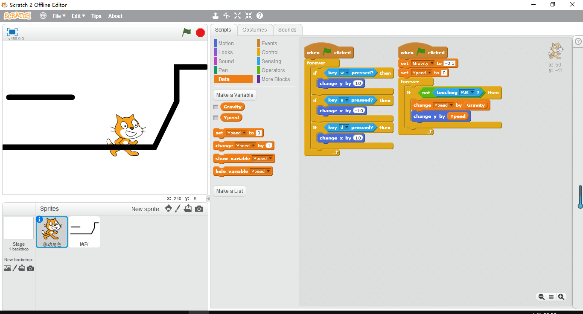This screenshot has width=583, height=314.
Task: Select the Duplicate stamp tool
Action: click(216, 16)
